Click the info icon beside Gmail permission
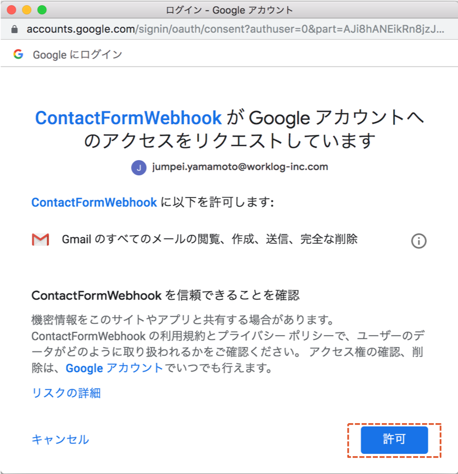Image resolution: width=458 pixels, height=474 pixels. (x=419, y=241)
